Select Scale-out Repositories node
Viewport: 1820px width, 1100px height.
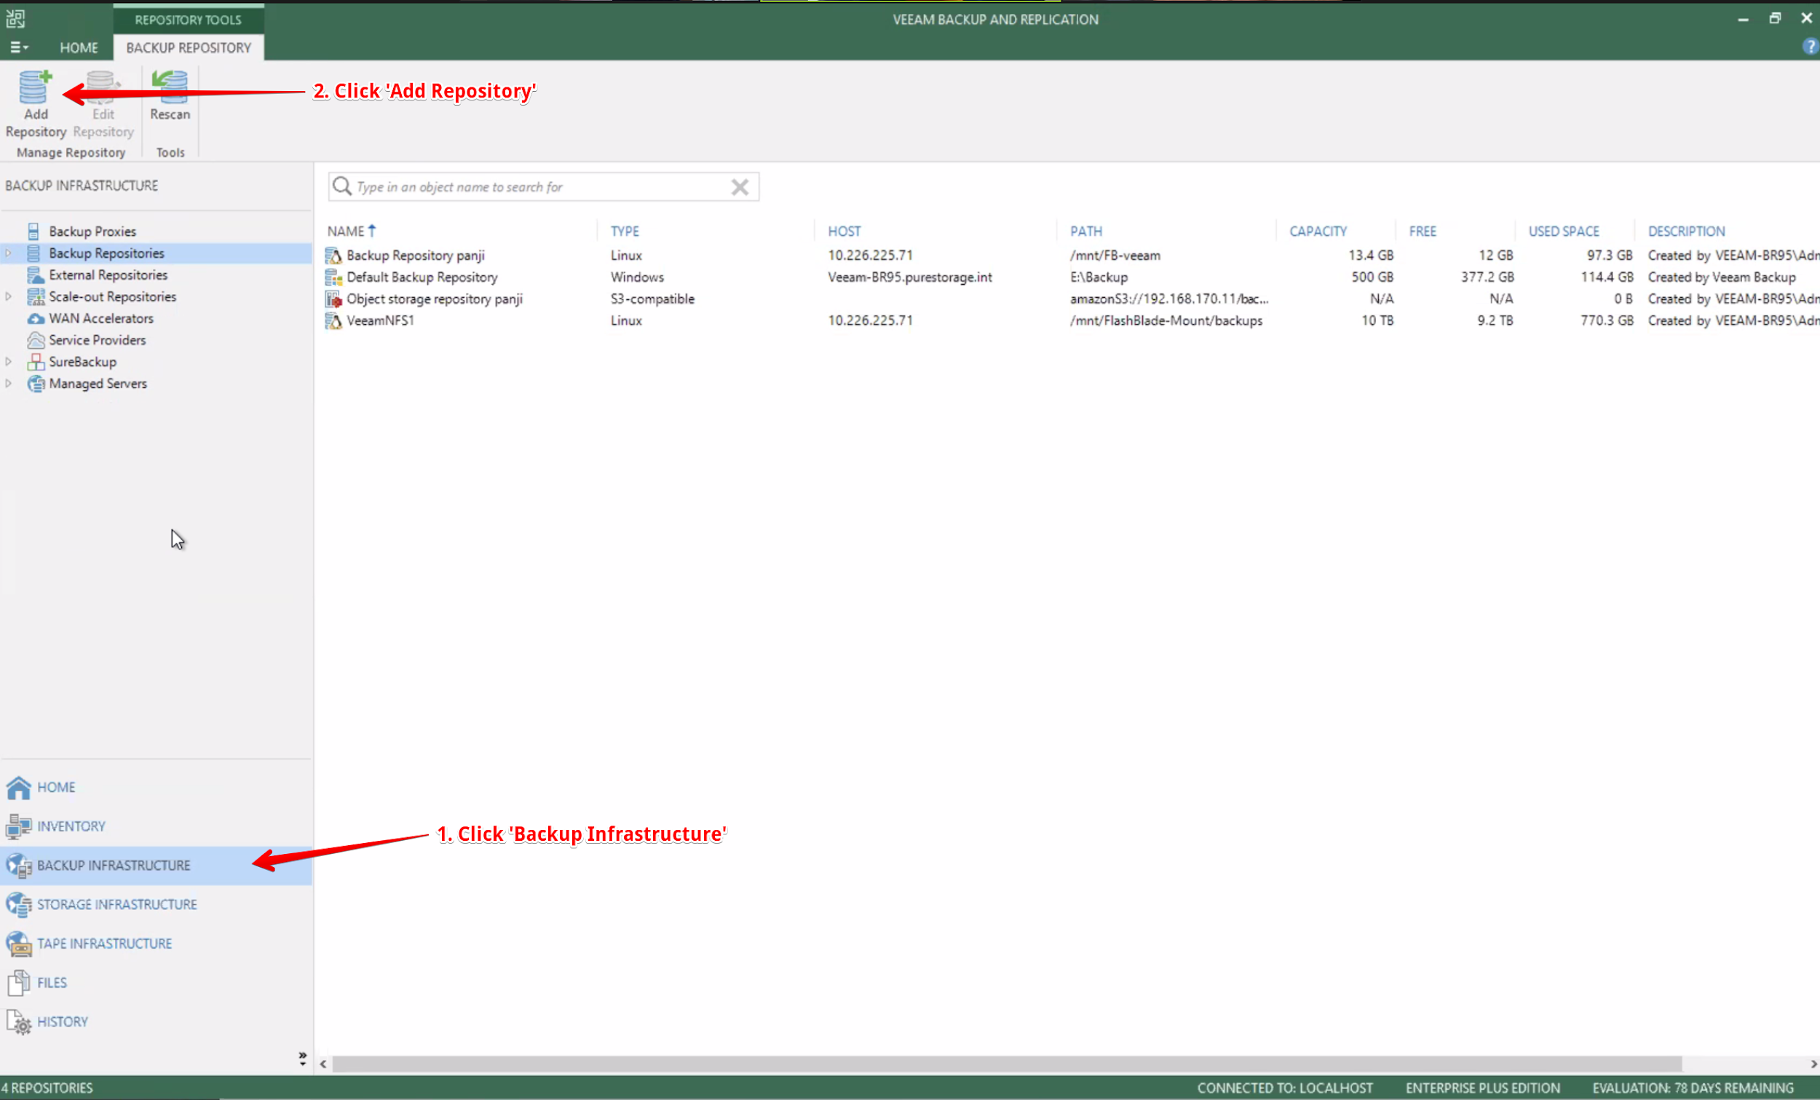112,296
